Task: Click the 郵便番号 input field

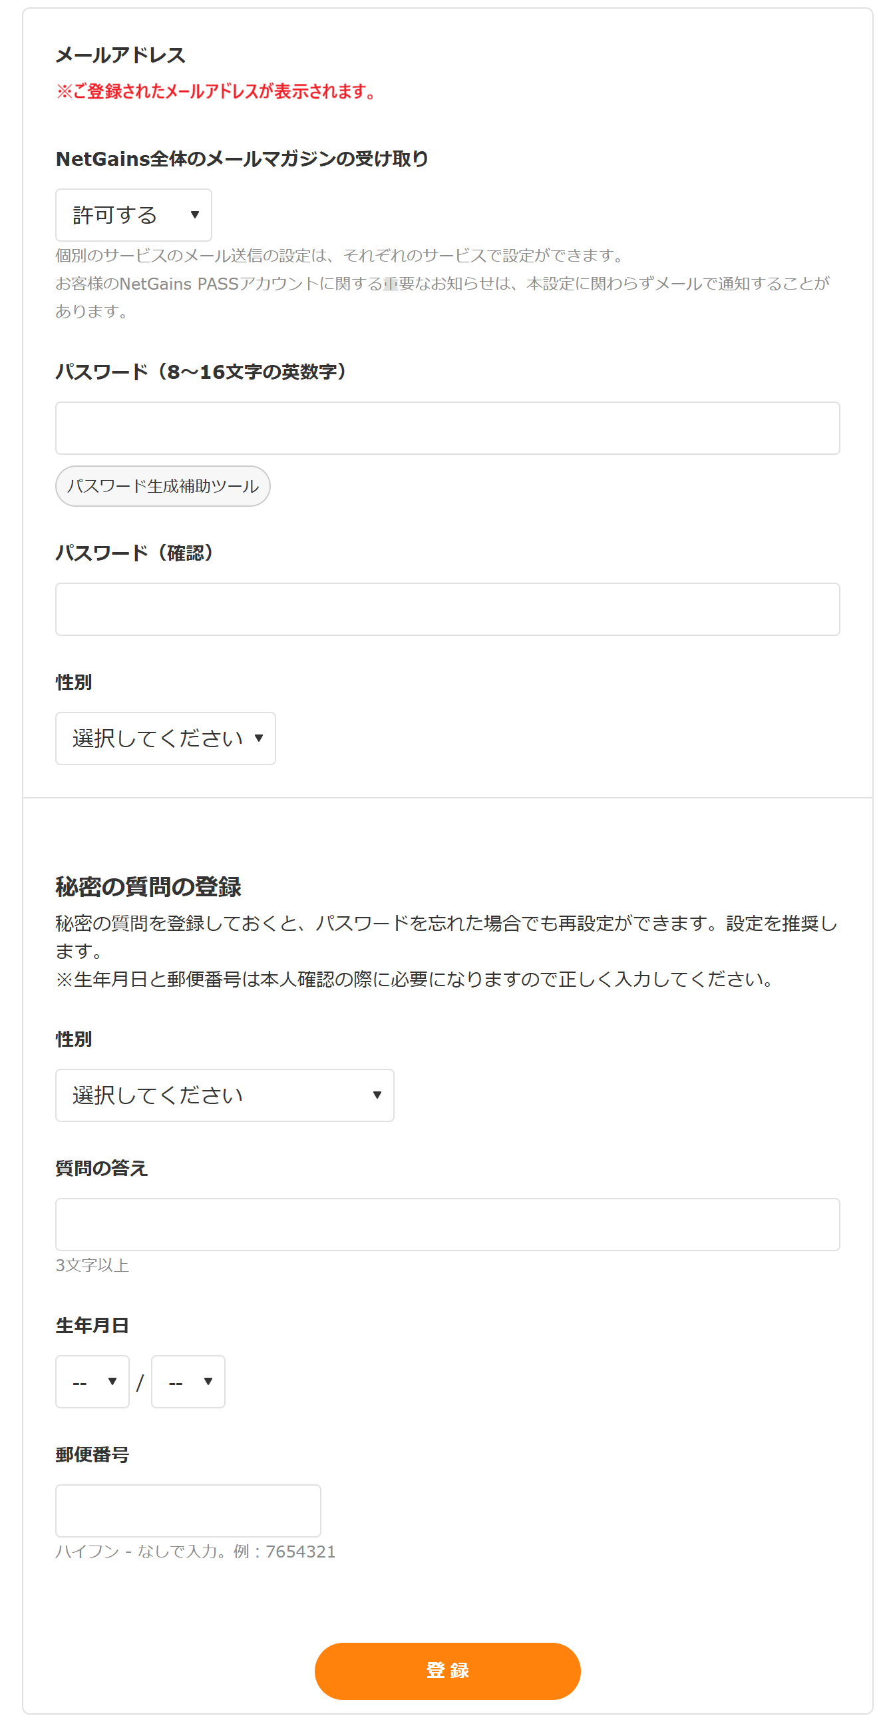Action: click(188, 1511)
